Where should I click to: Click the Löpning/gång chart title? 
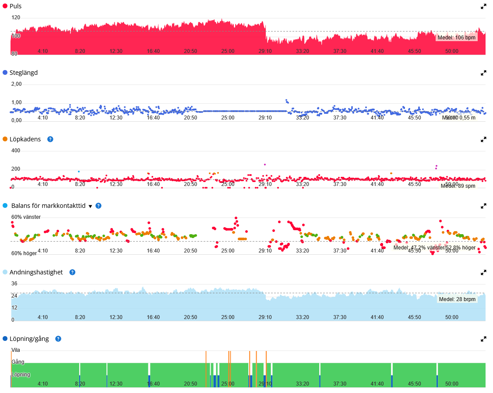point(29,339)
